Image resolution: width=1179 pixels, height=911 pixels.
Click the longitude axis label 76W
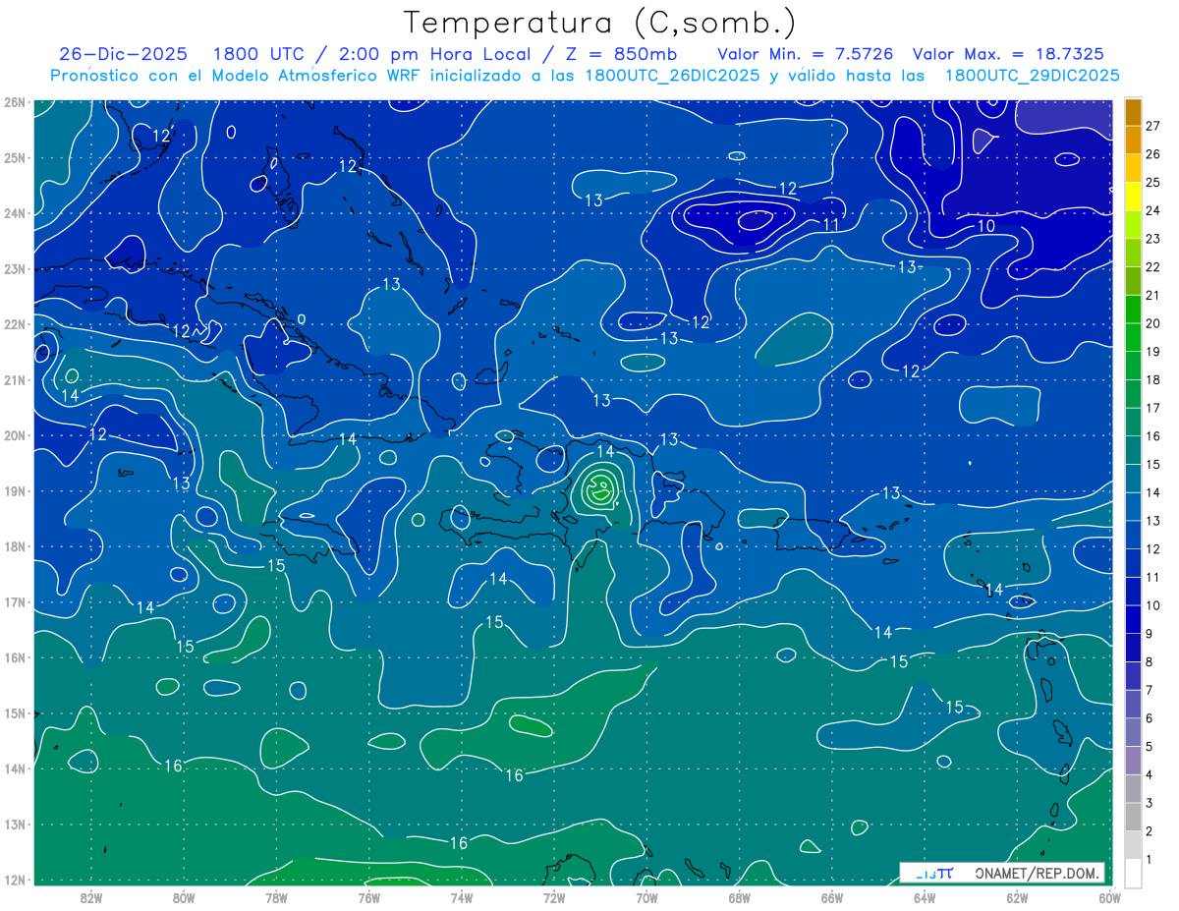point(368,897)
